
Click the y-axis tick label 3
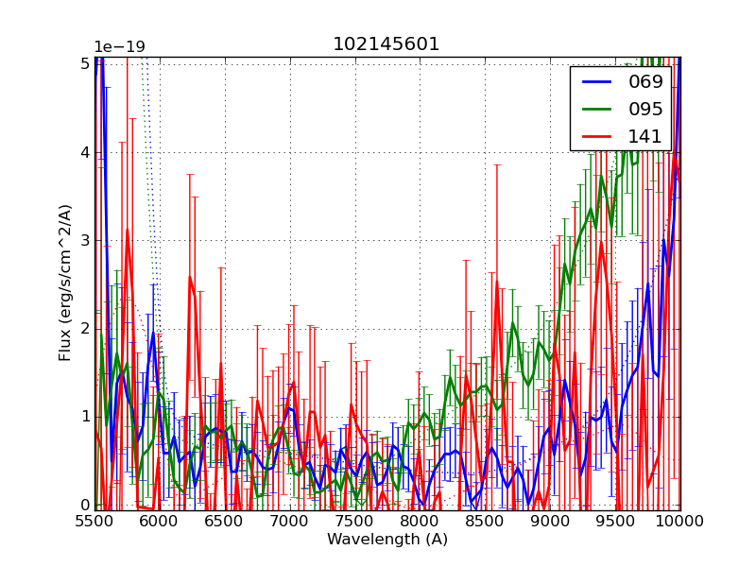(85, 240)
